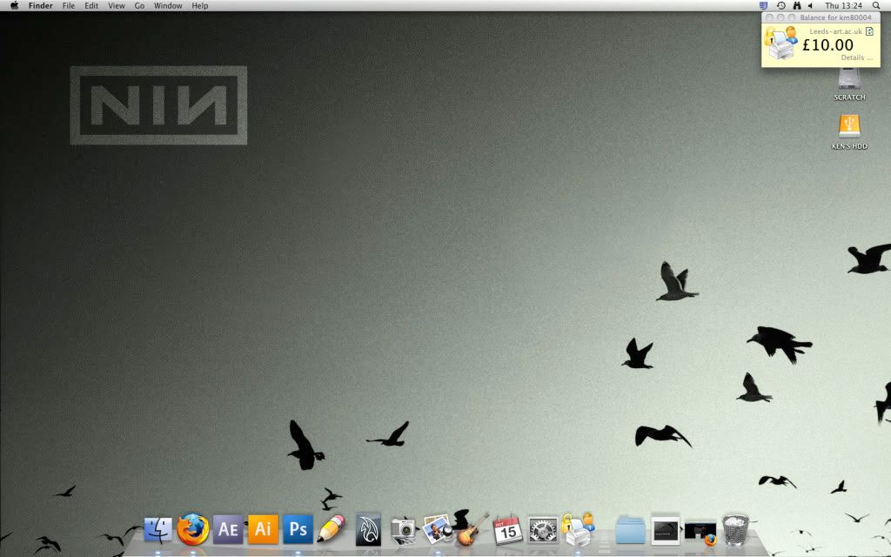Minimize the Balance for km80004 window

click(780, 17)
